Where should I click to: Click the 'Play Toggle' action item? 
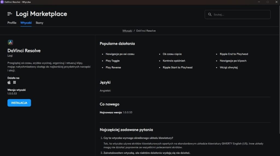point(113,61)
